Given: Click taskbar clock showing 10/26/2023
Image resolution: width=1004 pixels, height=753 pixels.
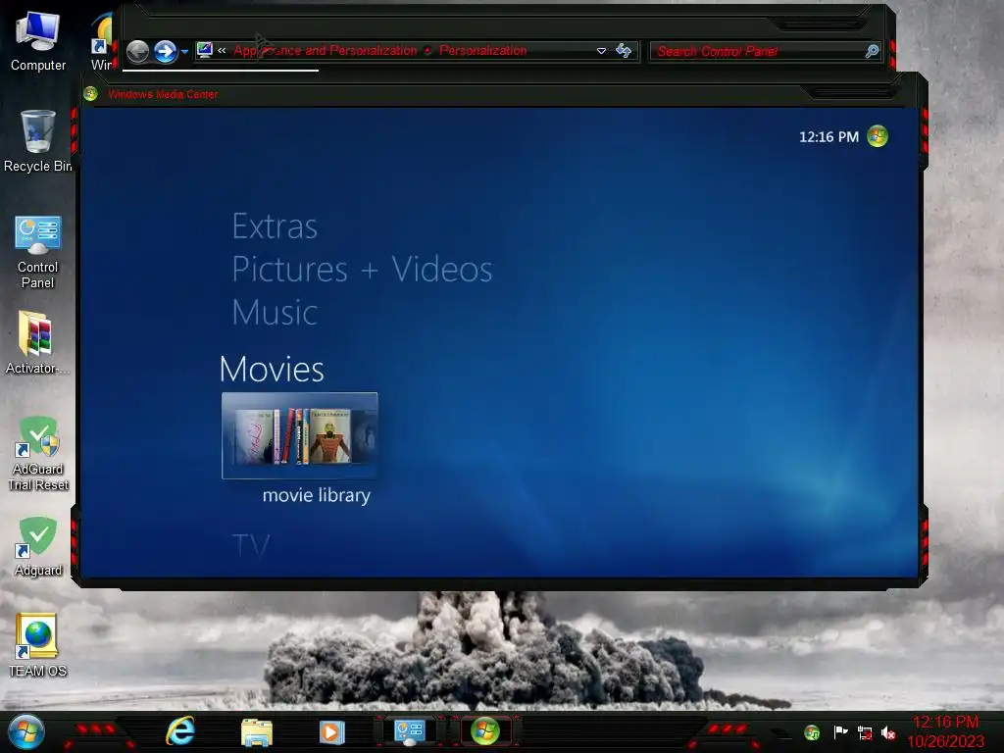Looking at the screenshot, I should [x=946, y=731].
